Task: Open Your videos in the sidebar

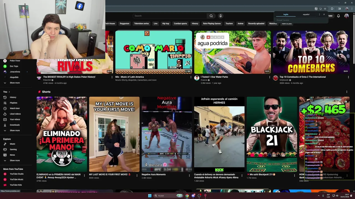Action: click(x=15, y=119)
